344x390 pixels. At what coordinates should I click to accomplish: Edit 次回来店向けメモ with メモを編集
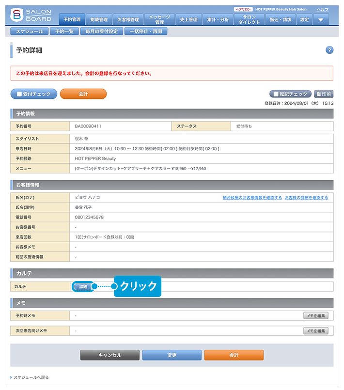(x=316, y=331)
